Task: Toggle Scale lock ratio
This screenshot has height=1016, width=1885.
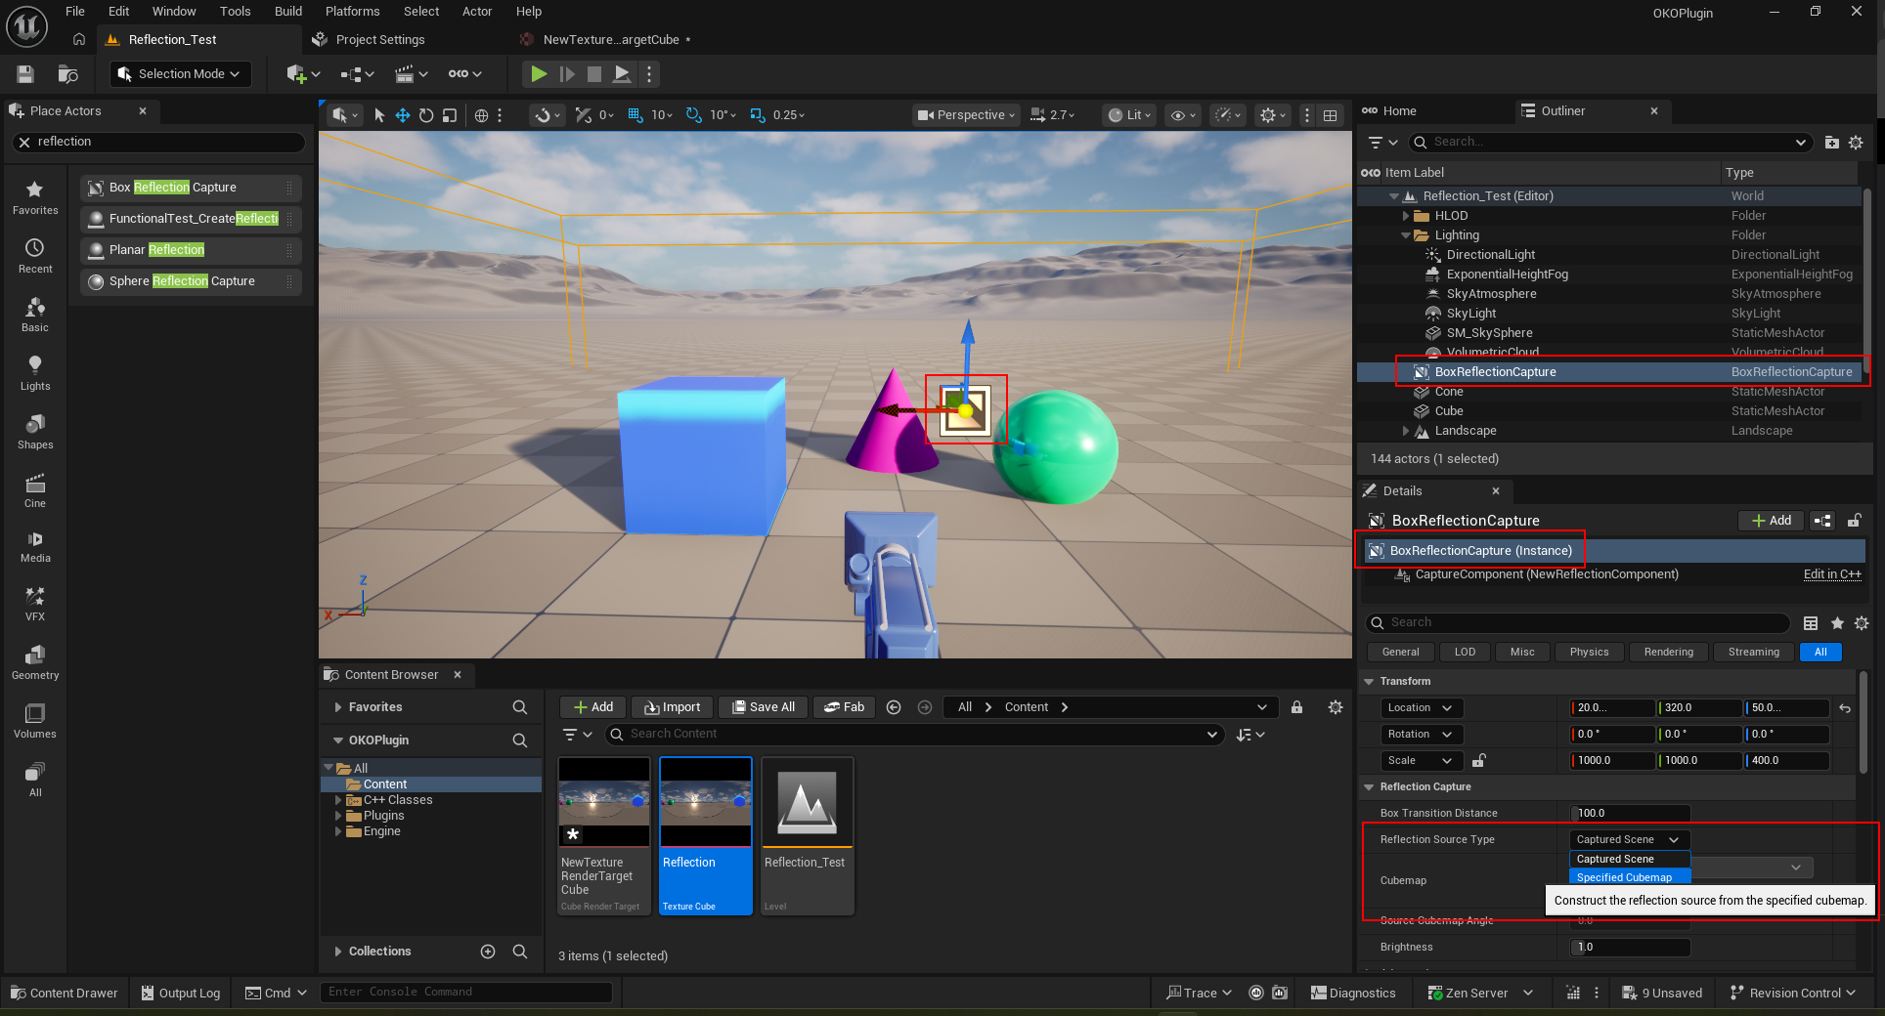Action: (x=1480, y=761)
